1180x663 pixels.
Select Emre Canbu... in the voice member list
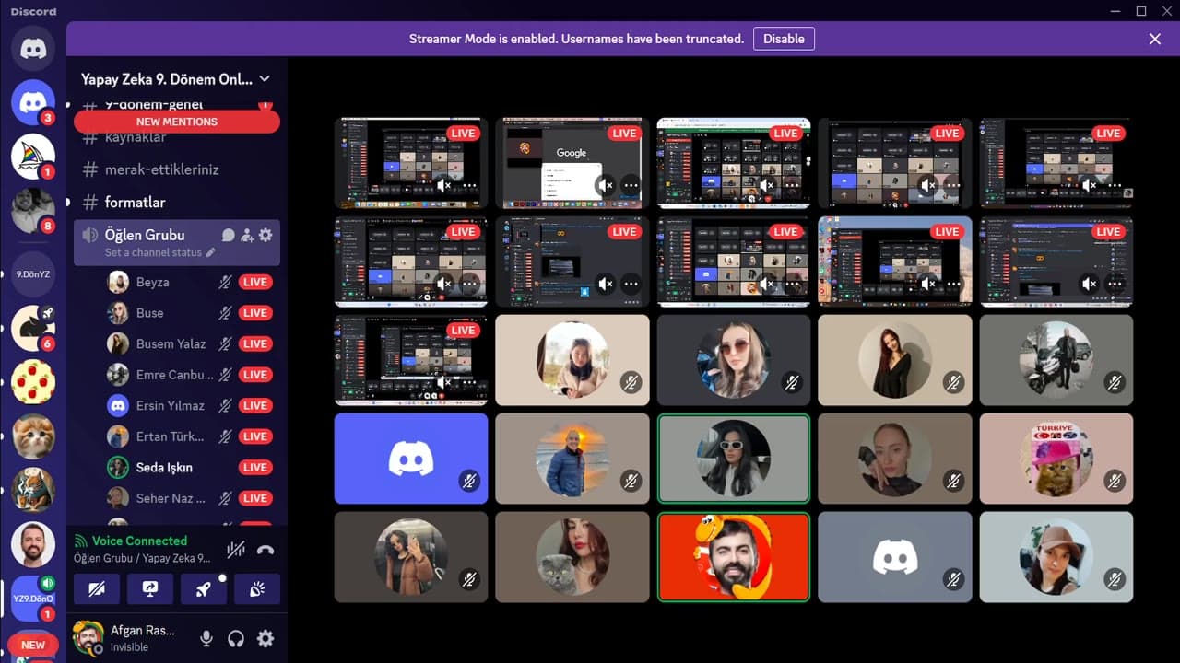point(175,375)
